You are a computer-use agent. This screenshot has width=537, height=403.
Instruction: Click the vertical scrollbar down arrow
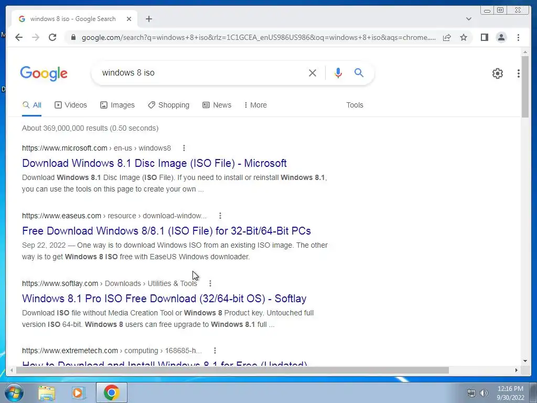(525, 360)
